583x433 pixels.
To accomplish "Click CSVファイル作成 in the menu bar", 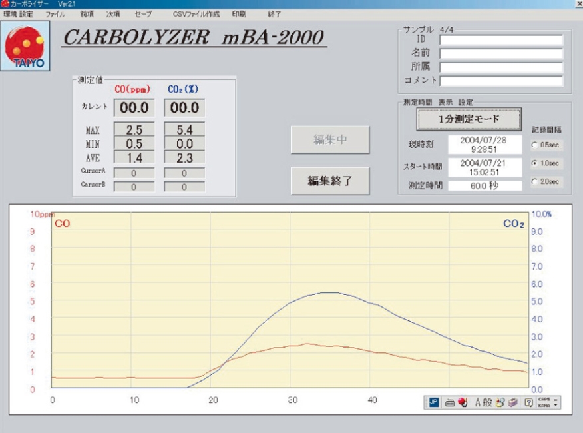I will coord(196,14).
